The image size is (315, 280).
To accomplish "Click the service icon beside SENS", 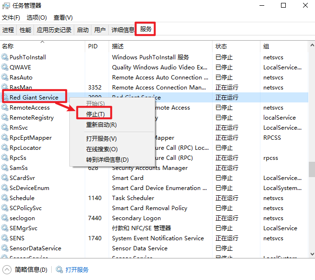I will pyautogui.click(x=5, y=238).
